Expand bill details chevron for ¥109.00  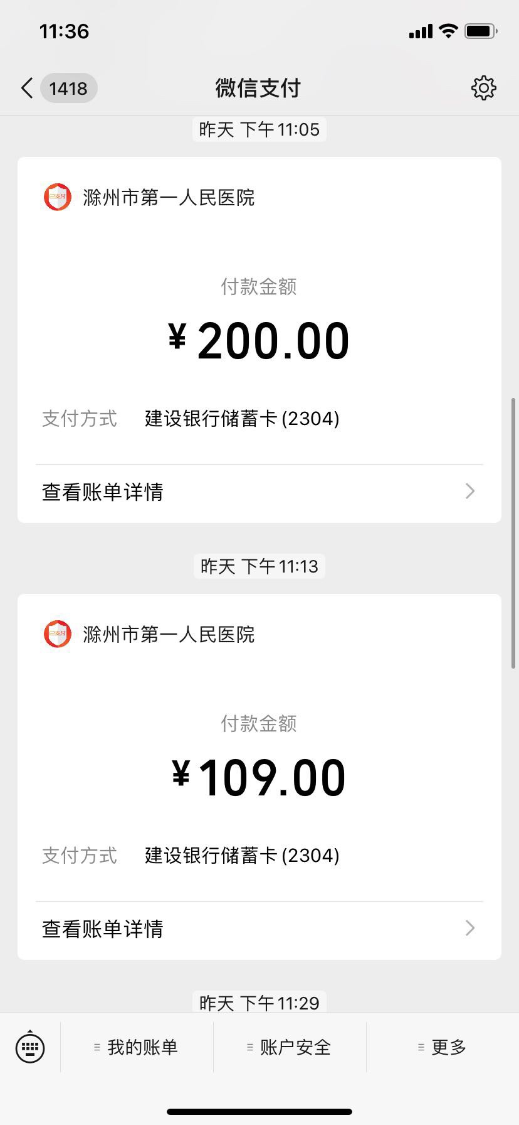(470, 928)
